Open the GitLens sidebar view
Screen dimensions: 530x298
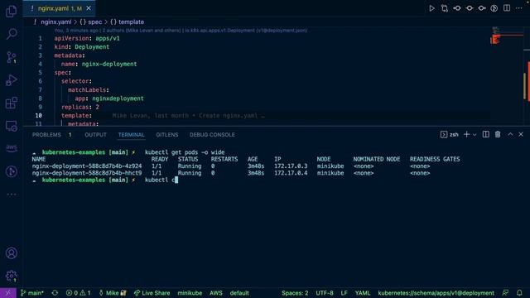pyautogui.click(x=11, y=171)
